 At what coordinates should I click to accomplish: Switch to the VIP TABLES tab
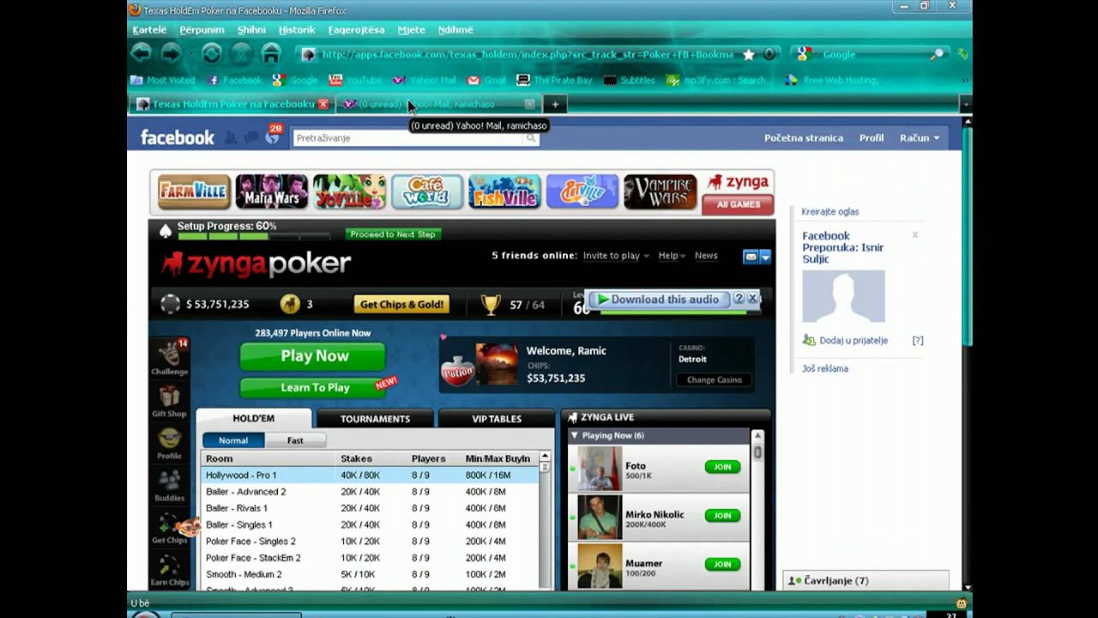tap(497, 419)
